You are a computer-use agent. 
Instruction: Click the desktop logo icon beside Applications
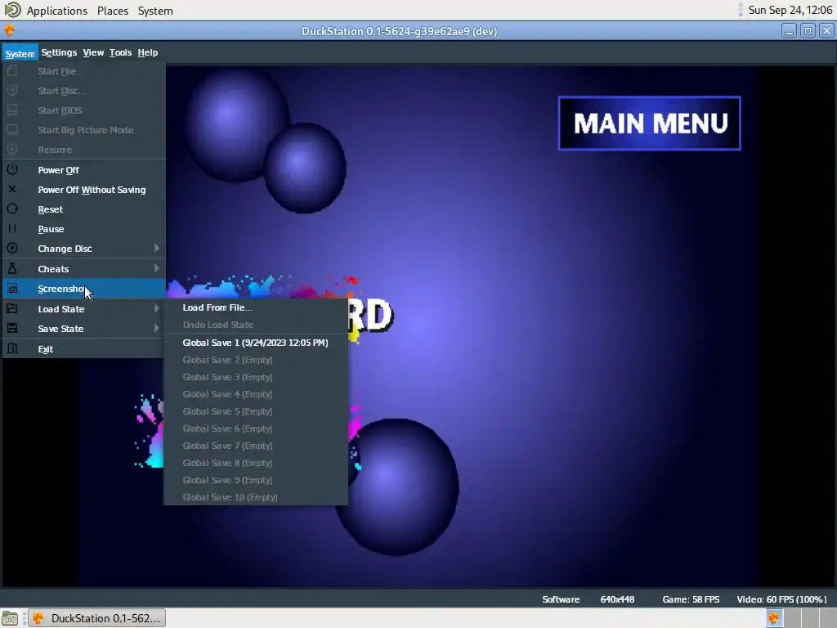[12, 10]
